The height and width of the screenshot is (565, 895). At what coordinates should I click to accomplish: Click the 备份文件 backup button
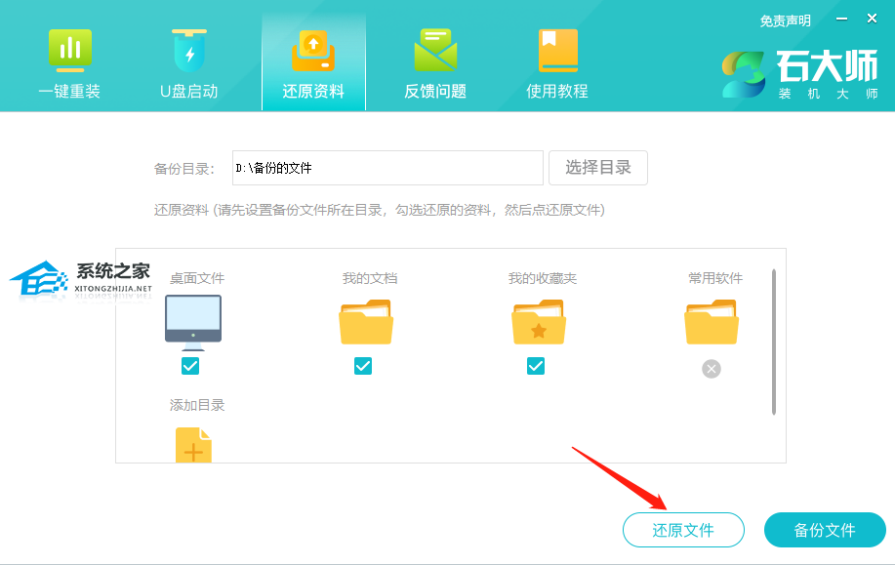click(x=825, y=530)
